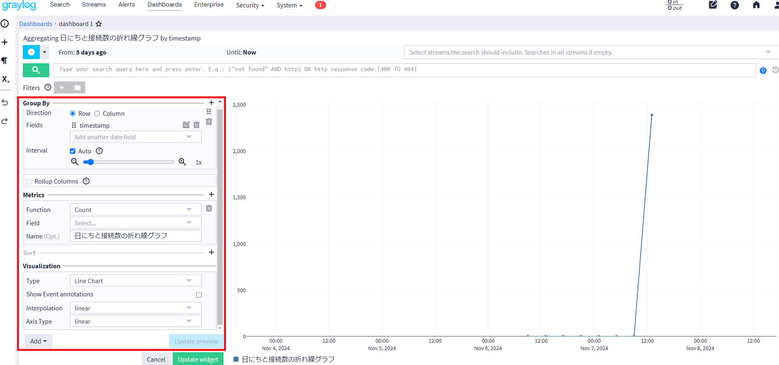Click the undo arrow in left sidebar
Screen dimensions: 779x365
coord(5,103)
